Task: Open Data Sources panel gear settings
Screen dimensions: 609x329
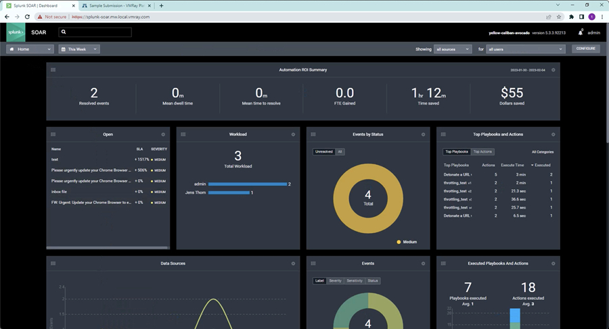Action: pyautogui.click(x=293, y=263)
